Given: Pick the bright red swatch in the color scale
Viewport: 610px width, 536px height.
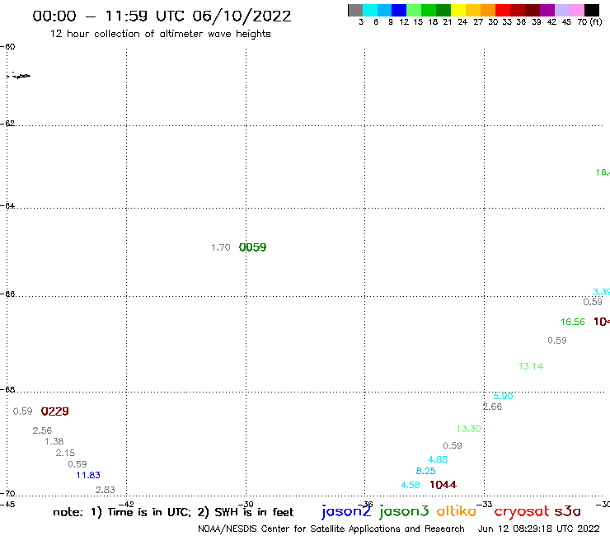Looking at the screenshot, I should pos(503,11).
